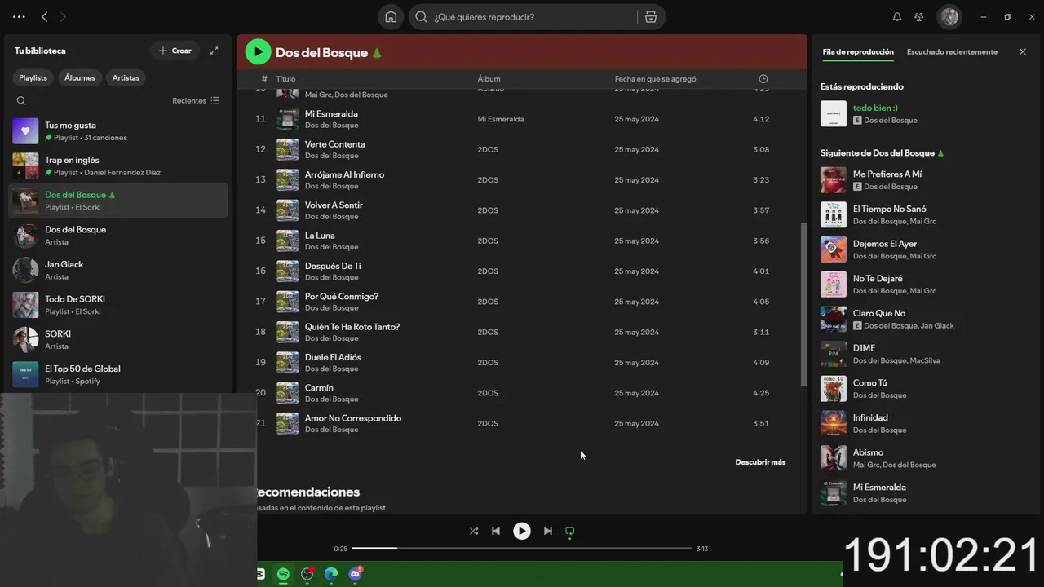This screenshot has width=1044, height=587.
Task: Skip to previous track
Action: (x=496, y=531)
